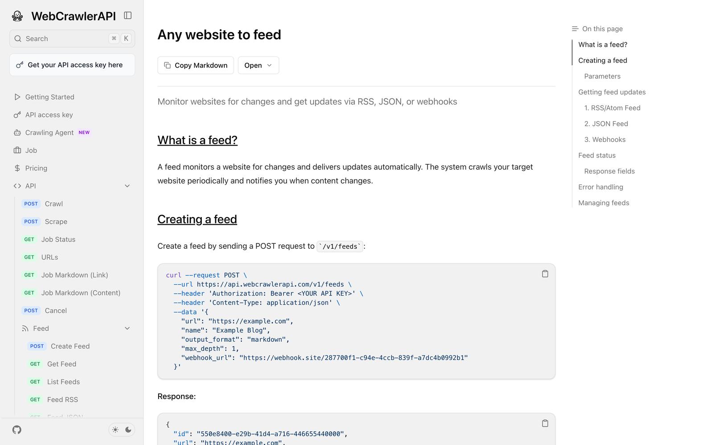Click the RSS icon beside Feed

tap(25, 328)
